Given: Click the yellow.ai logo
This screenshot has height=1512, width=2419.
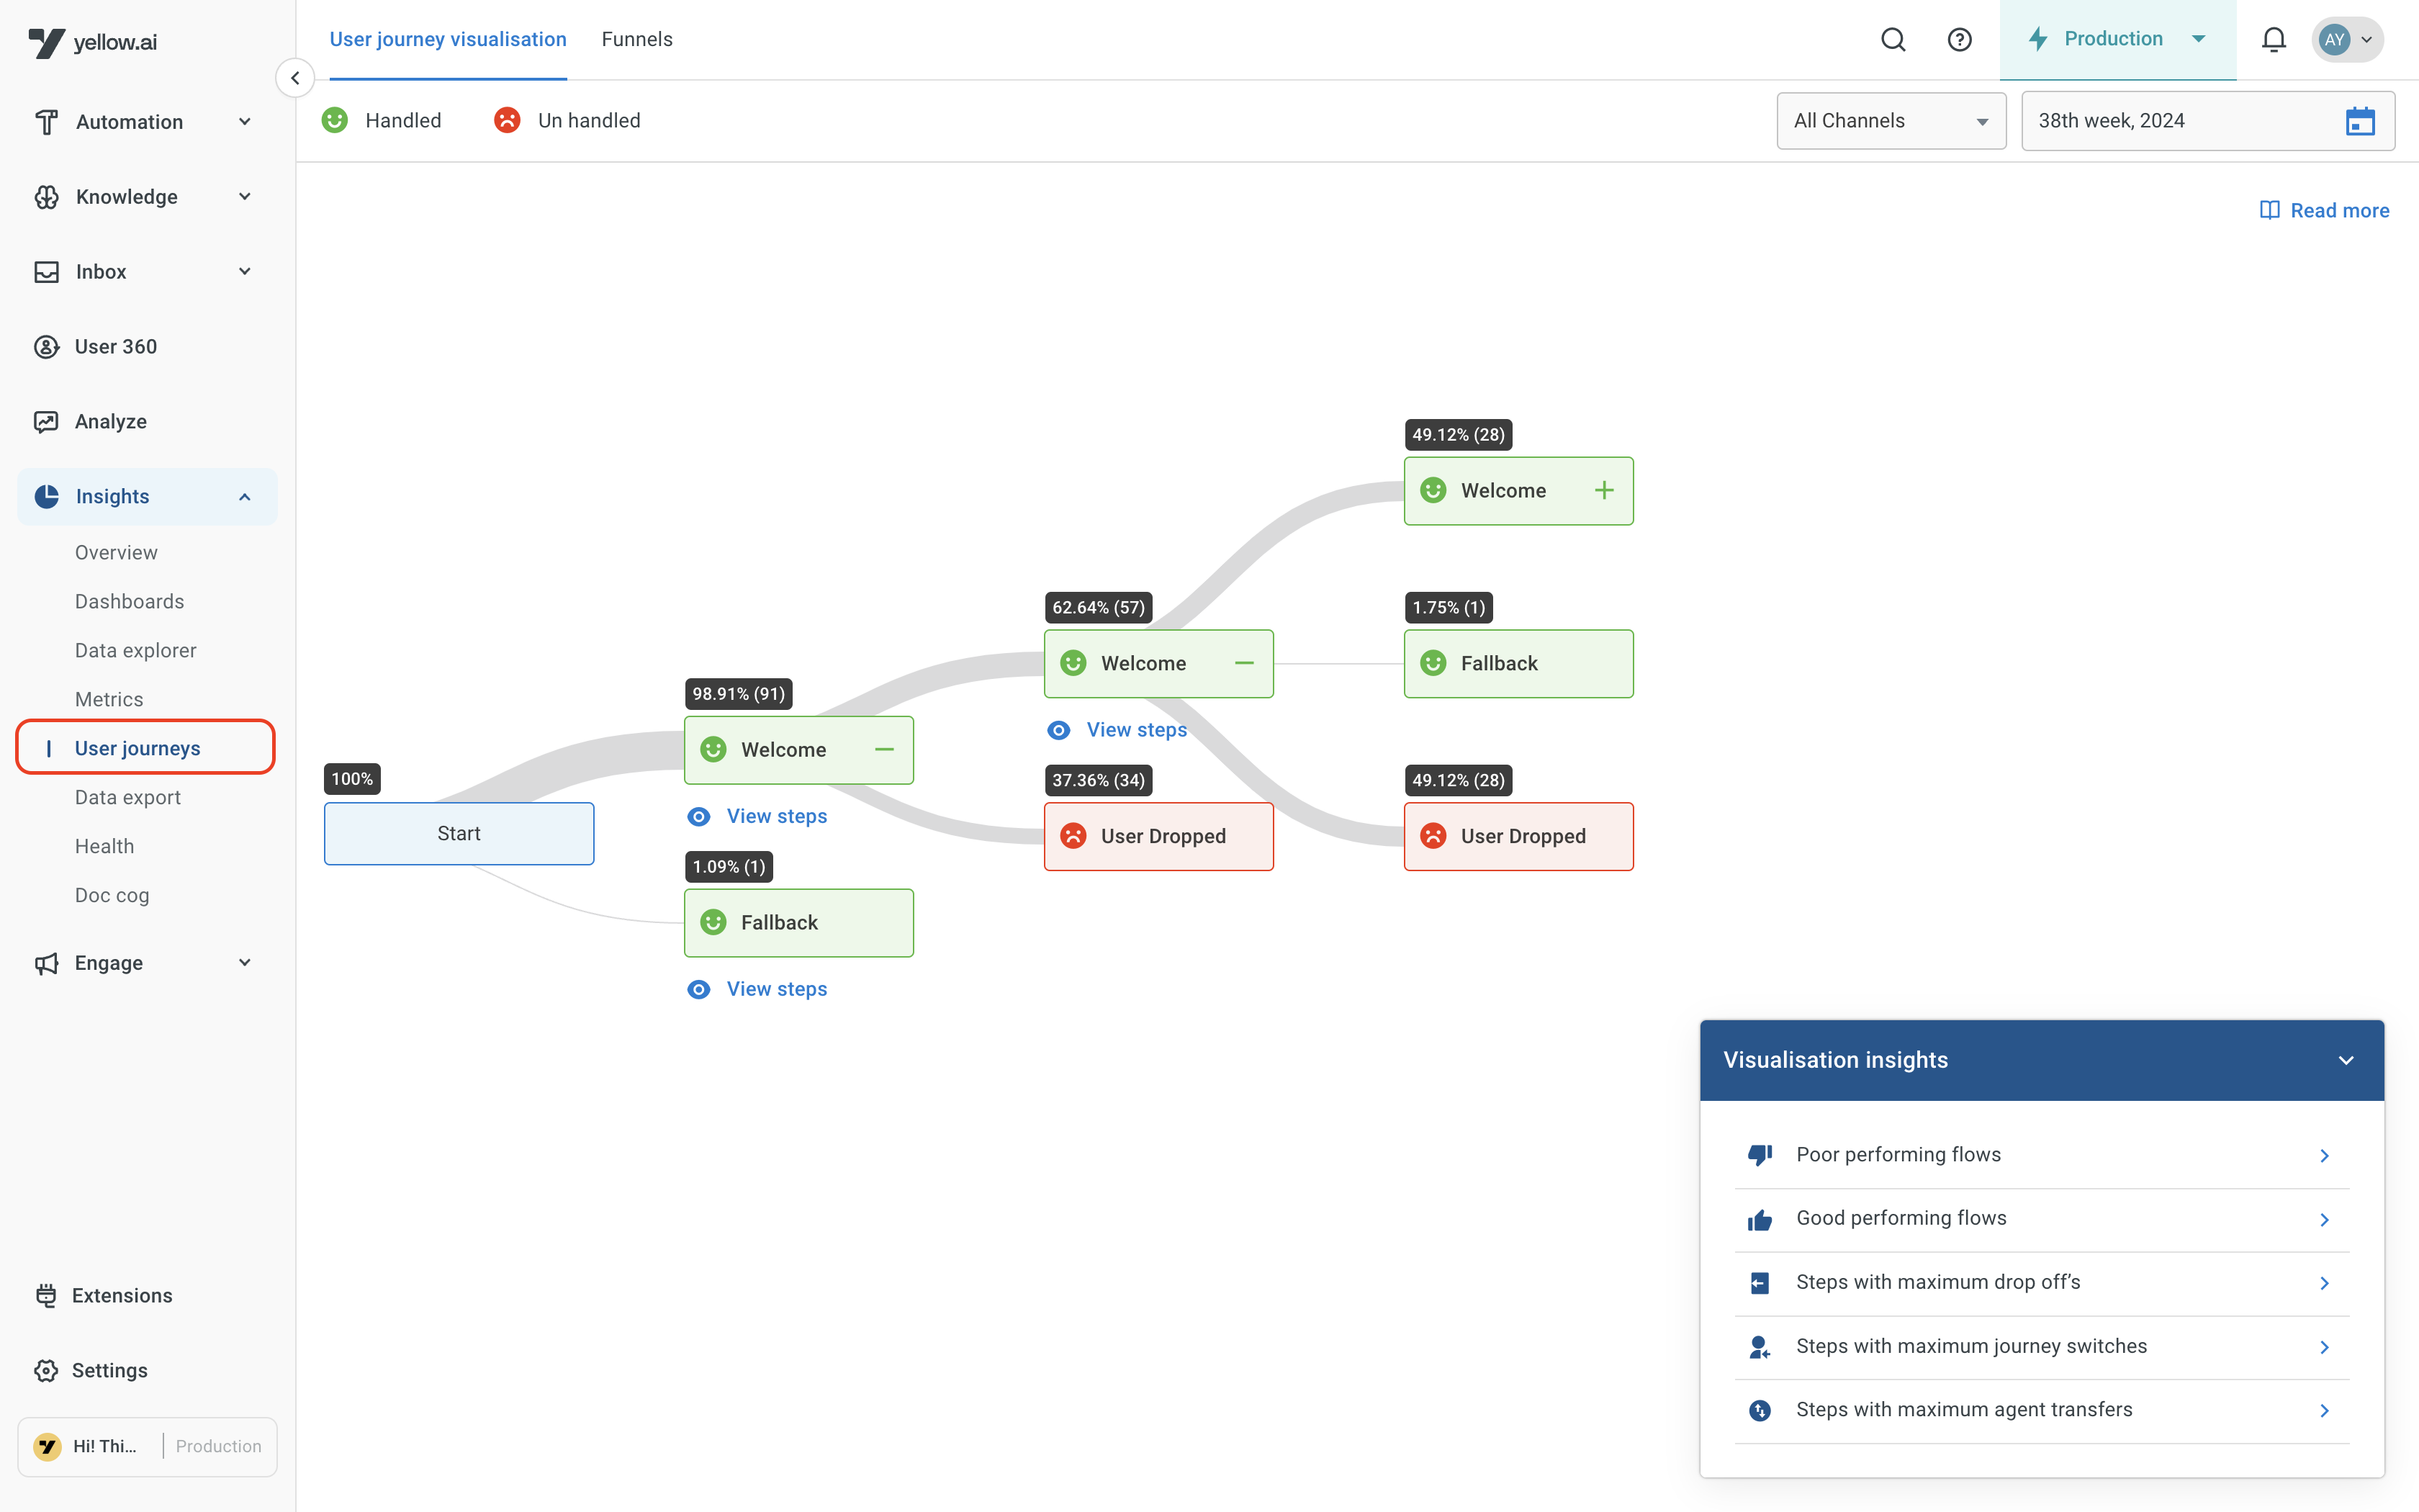Looking at the screenshot, I should point(92,42).
